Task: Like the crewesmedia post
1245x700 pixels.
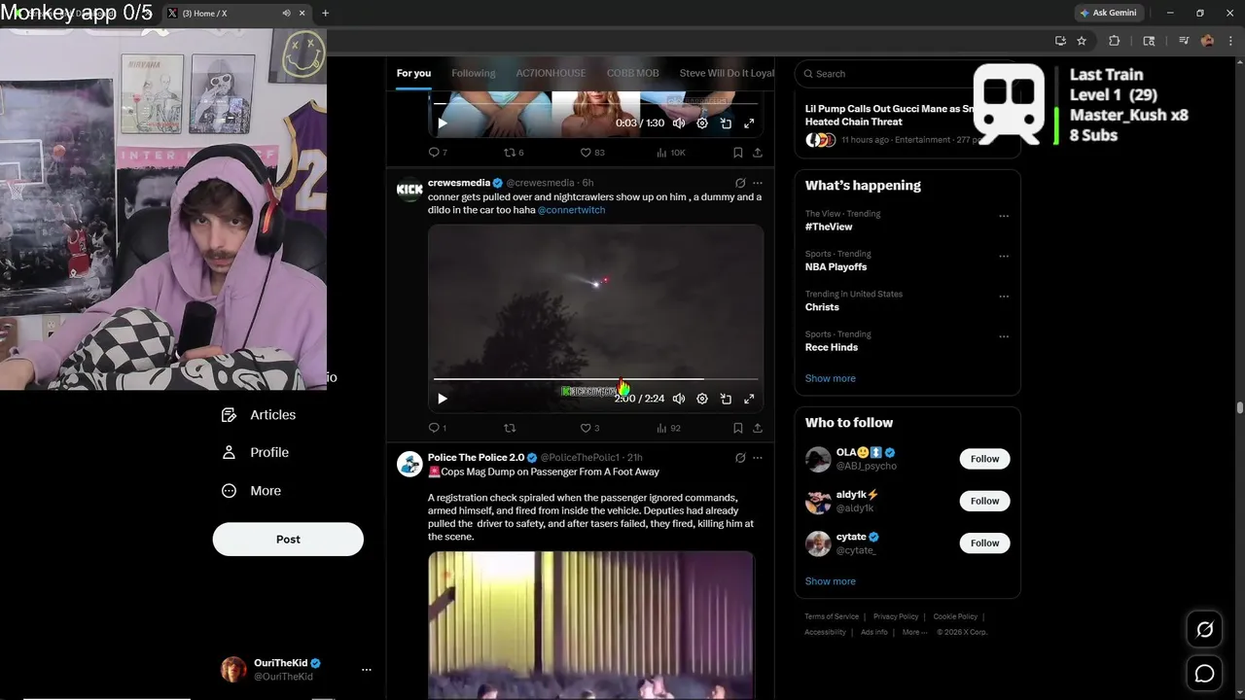Action: [589, 428]
